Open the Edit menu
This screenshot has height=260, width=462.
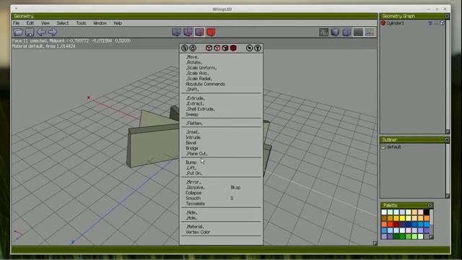30,23
